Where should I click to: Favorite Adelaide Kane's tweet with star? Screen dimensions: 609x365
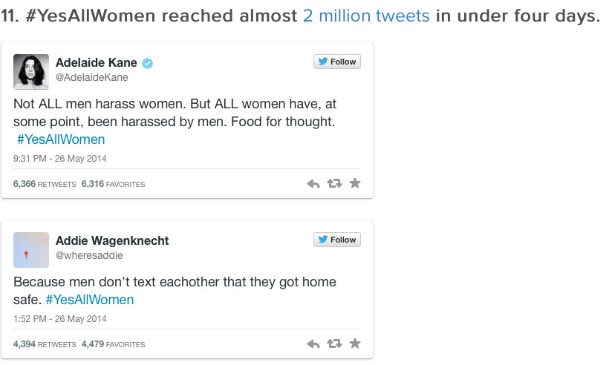[355, 183]
